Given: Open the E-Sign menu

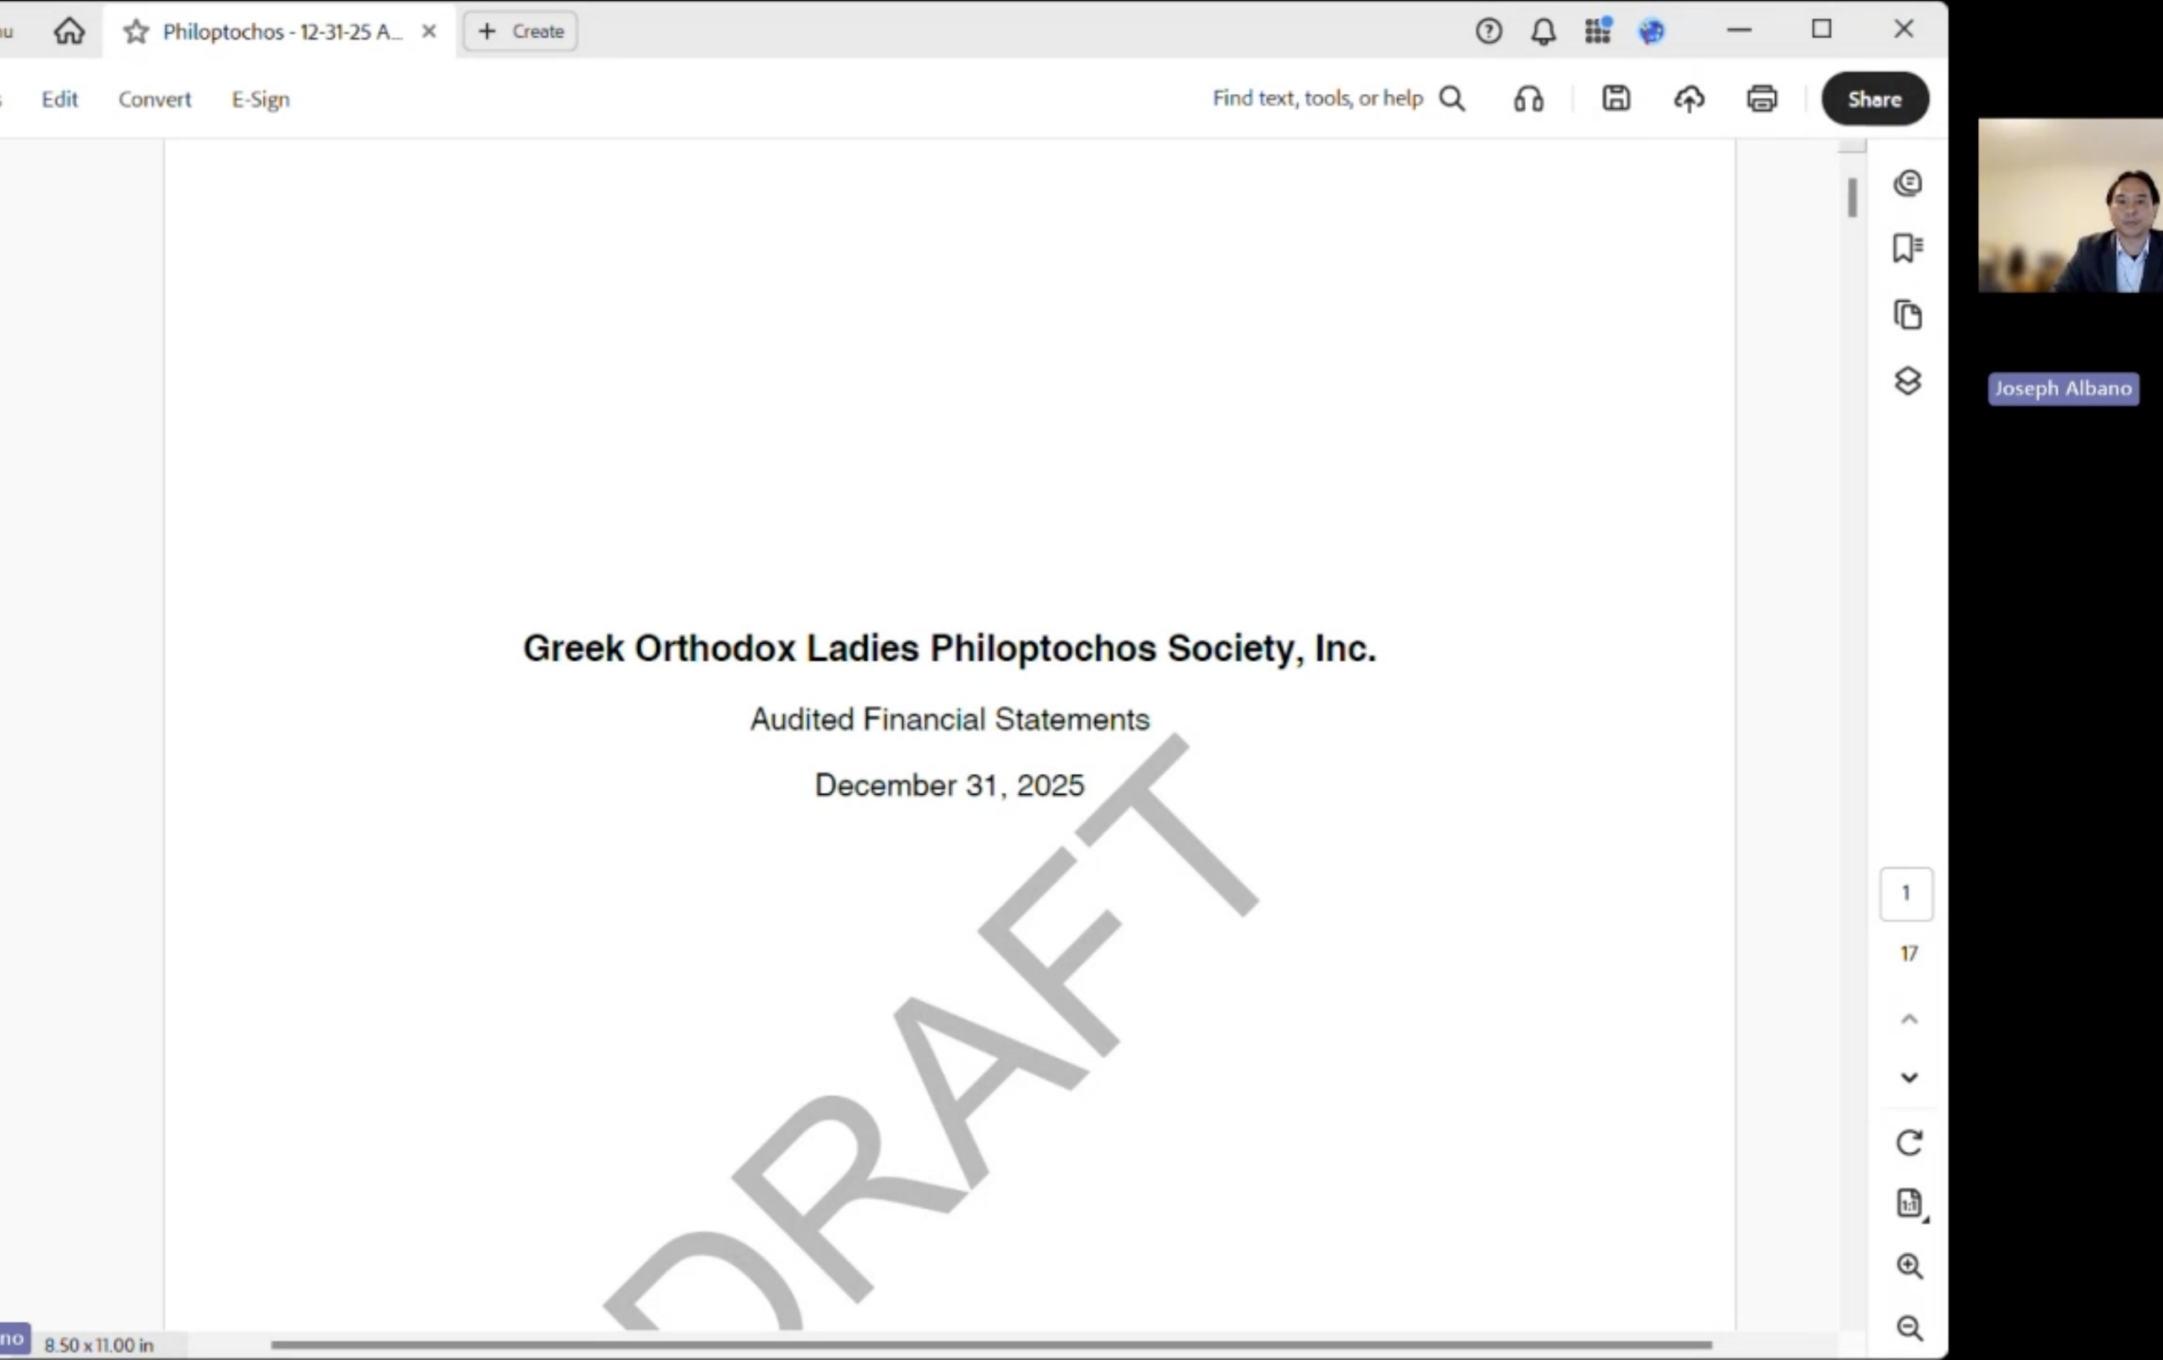Looking at the screenshot, I should click(x=260, y=99).
